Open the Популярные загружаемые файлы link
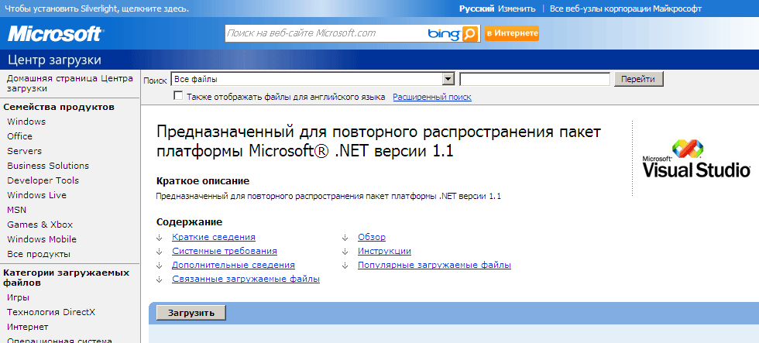 434,265
